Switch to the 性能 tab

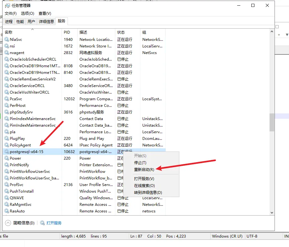tap(20, 22)
